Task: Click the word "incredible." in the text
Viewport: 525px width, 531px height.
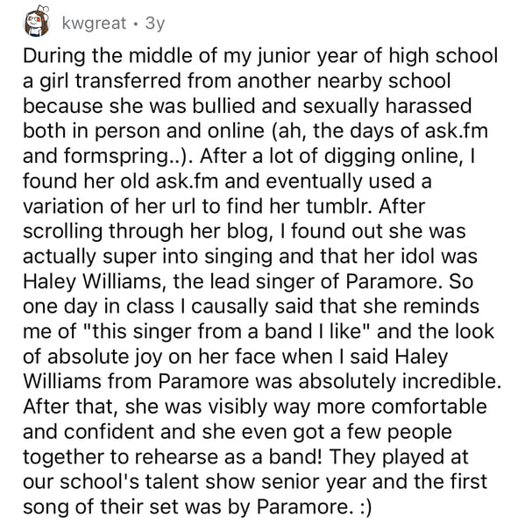Action: click(451, 382)
